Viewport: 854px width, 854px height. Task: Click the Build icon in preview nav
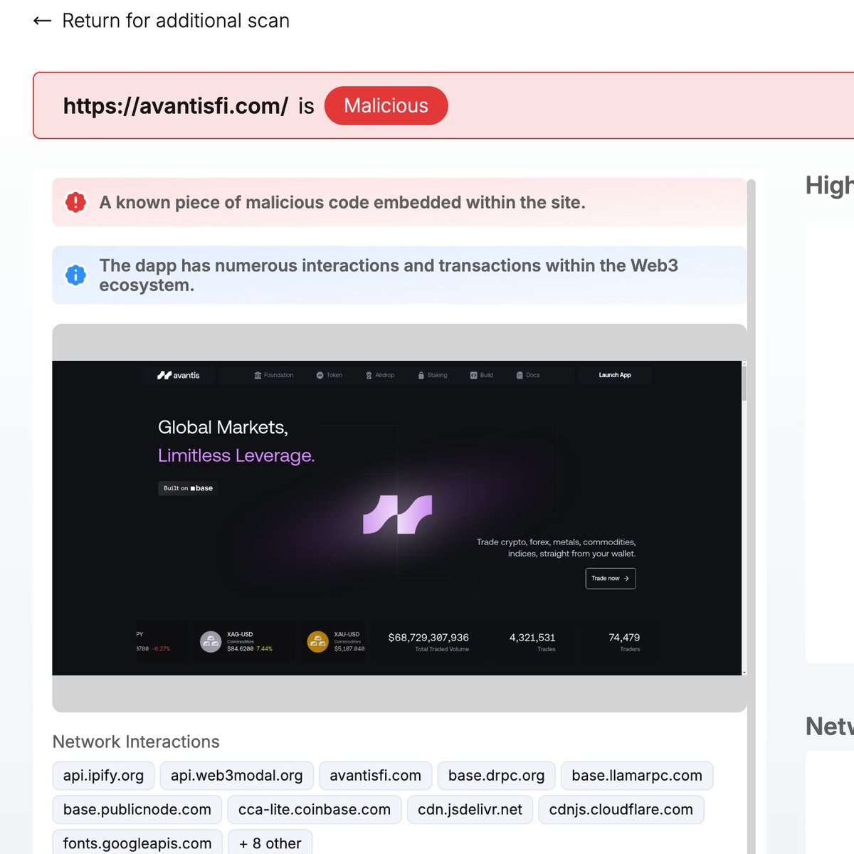click(474, 375)
